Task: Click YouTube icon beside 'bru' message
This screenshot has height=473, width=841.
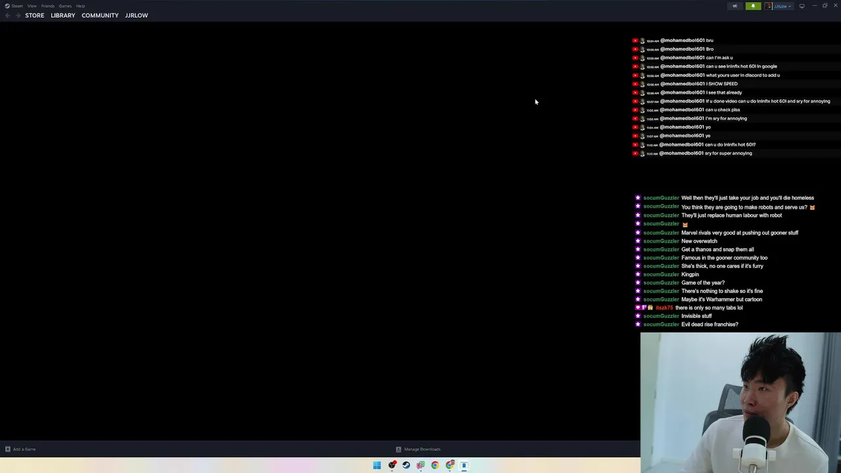Action: [x=635, y=41]
